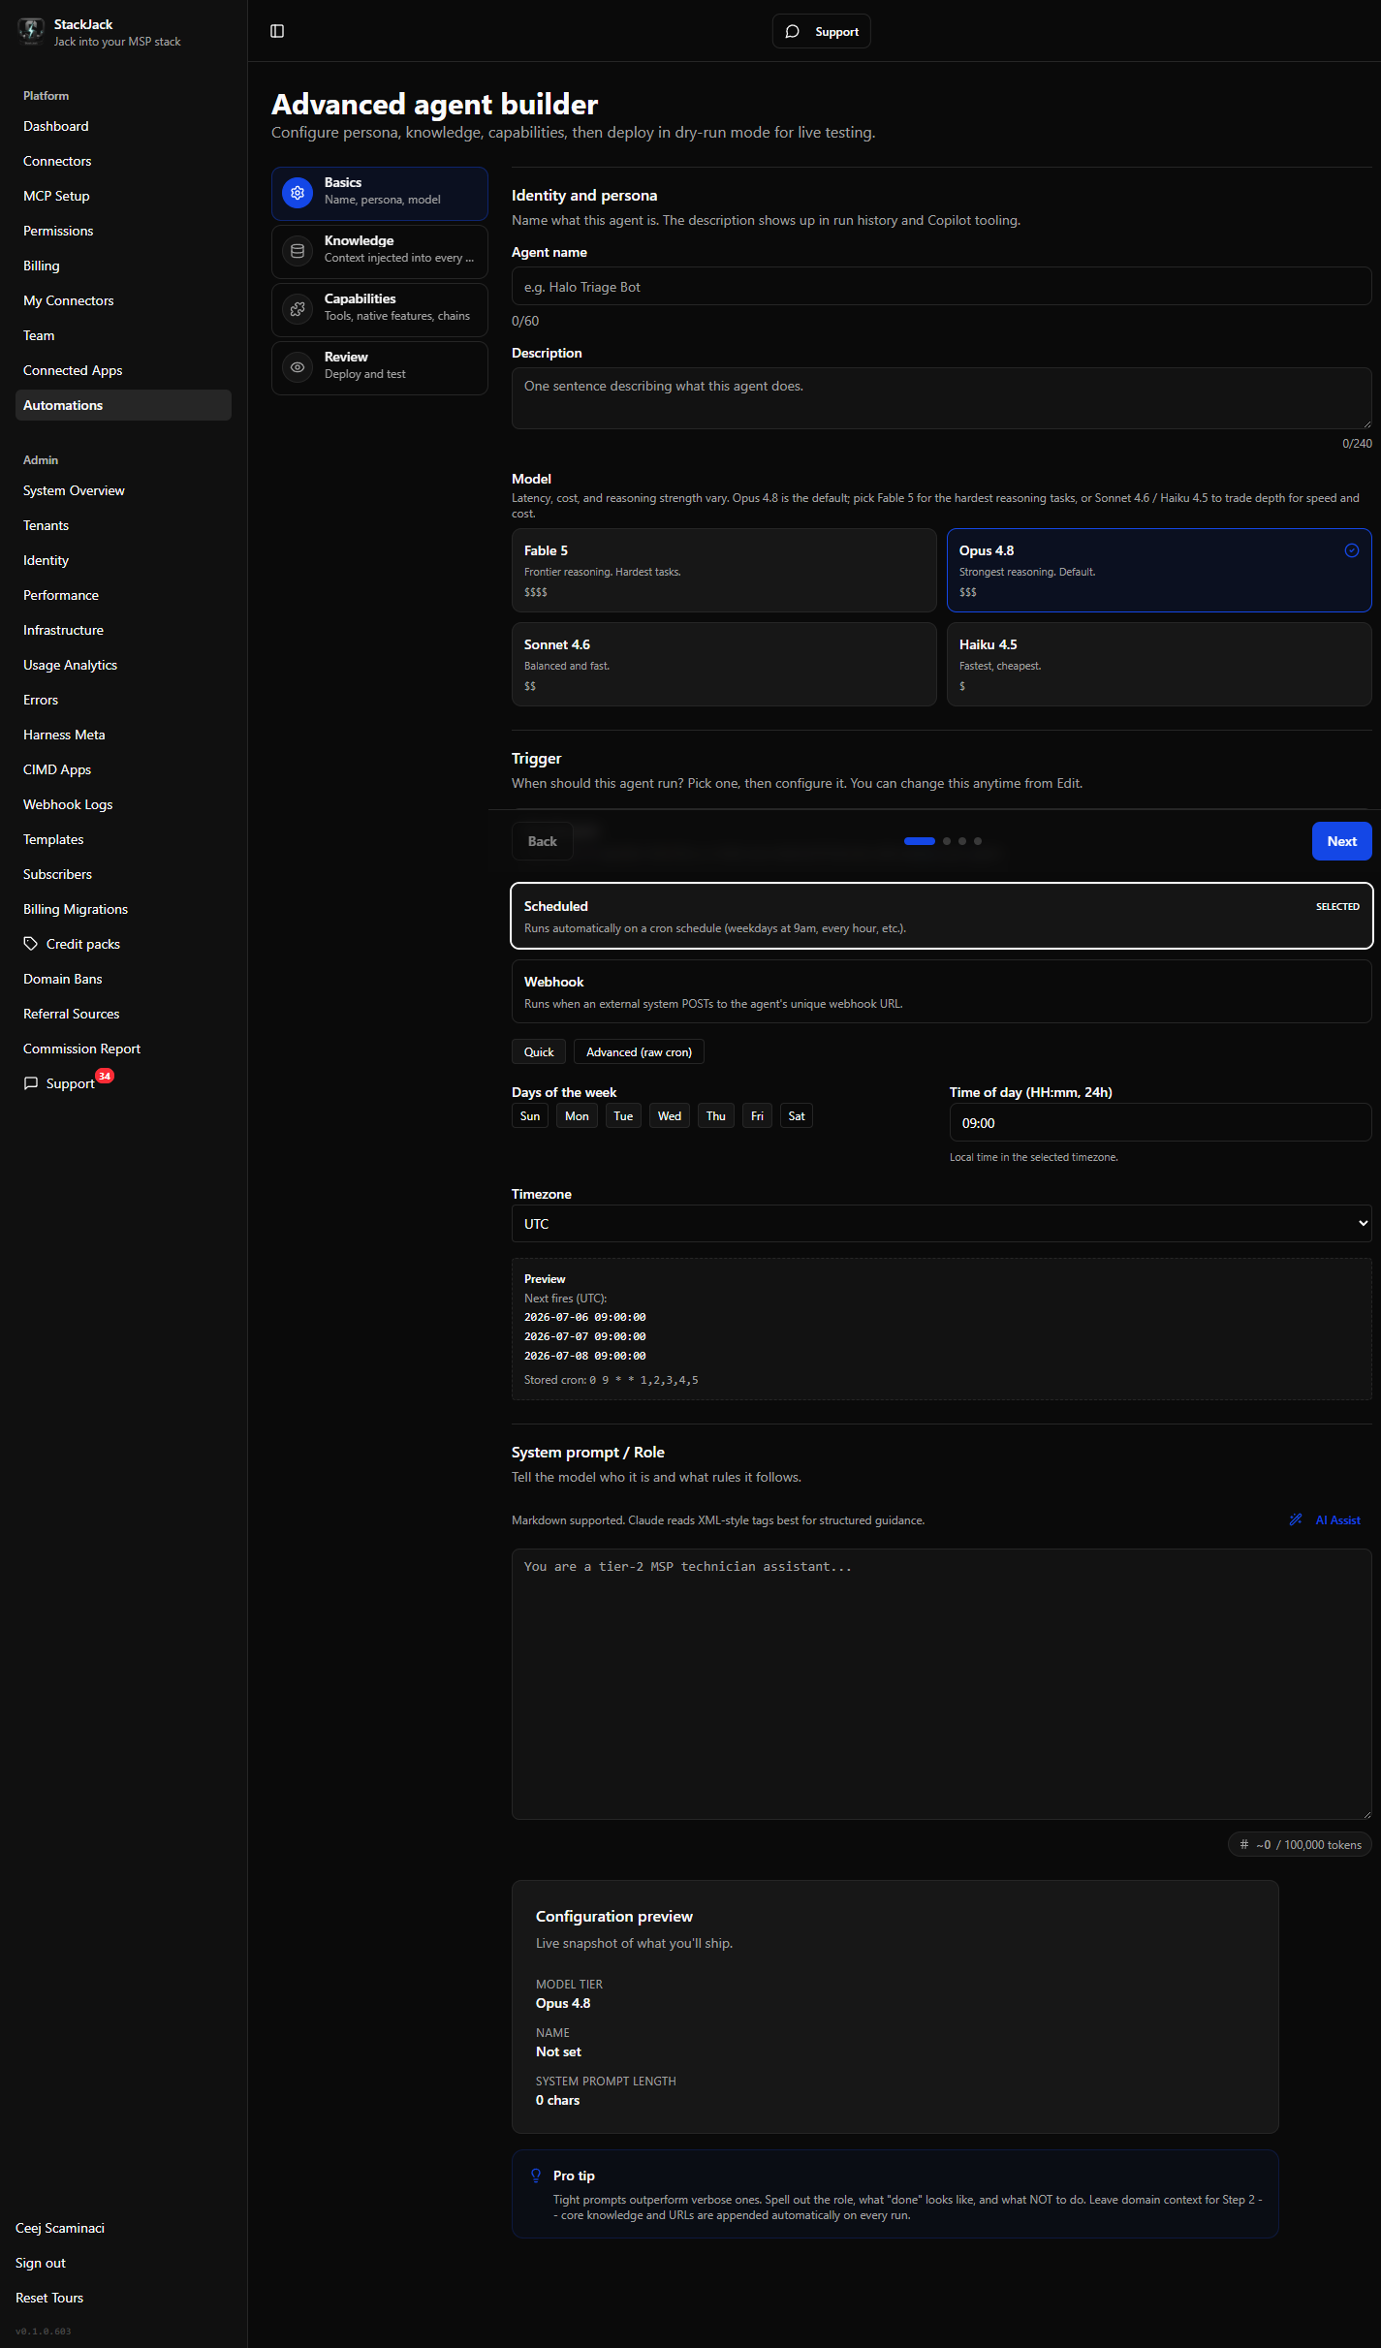Viewport: 1381px width, 2348px height.
Task: Open the Timezone UTC dropdown
Action: [942, 1223]
